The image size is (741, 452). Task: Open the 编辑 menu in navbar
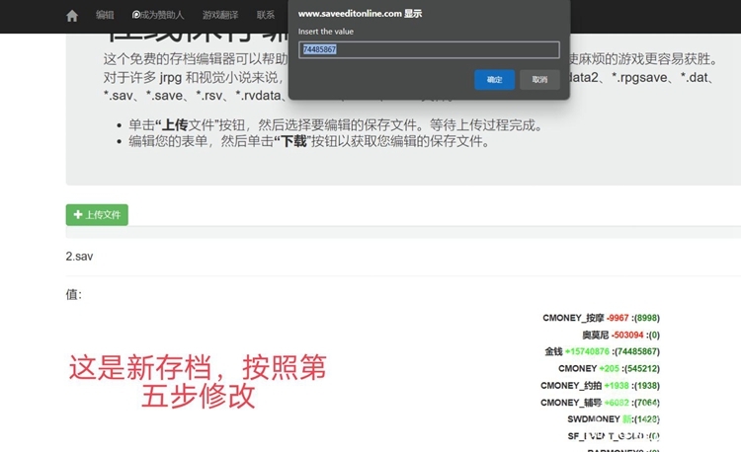105,16
